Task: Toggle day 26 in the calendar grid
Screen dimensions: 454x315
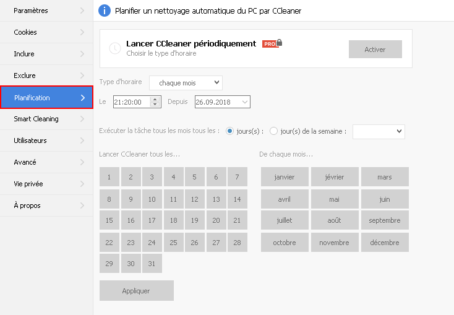Action: coord(195,242)
